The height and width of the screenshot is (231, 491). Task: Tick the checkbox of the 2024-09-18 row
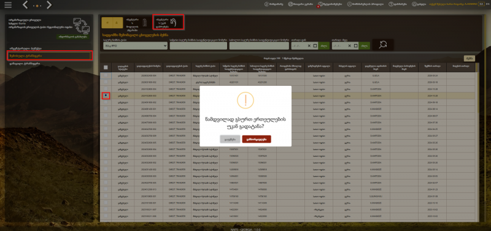tap(106, 102)
